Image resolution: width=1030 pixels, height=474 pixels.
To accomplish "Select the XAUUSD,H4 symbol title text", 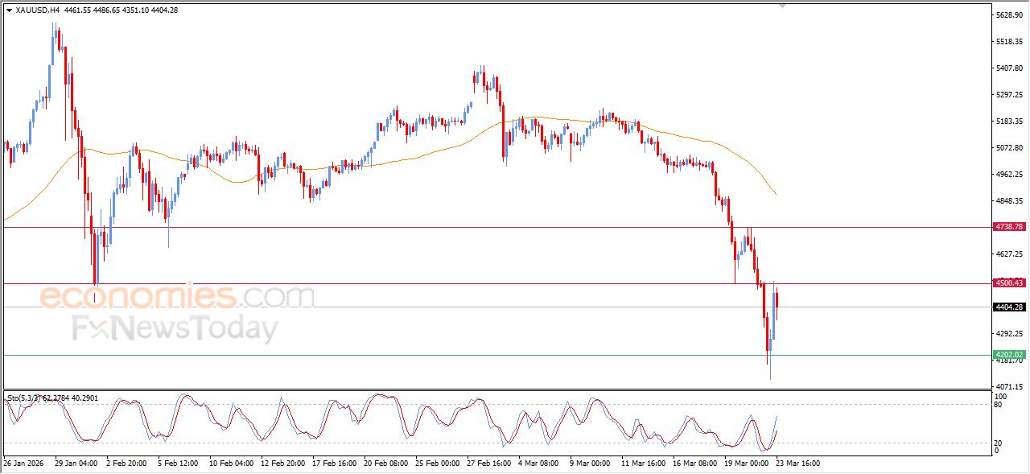I will [x=36, y=10].
